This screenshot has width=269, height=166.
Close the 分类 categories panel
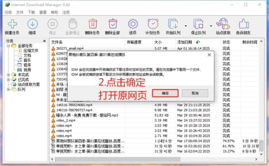(x=44, y=41)
